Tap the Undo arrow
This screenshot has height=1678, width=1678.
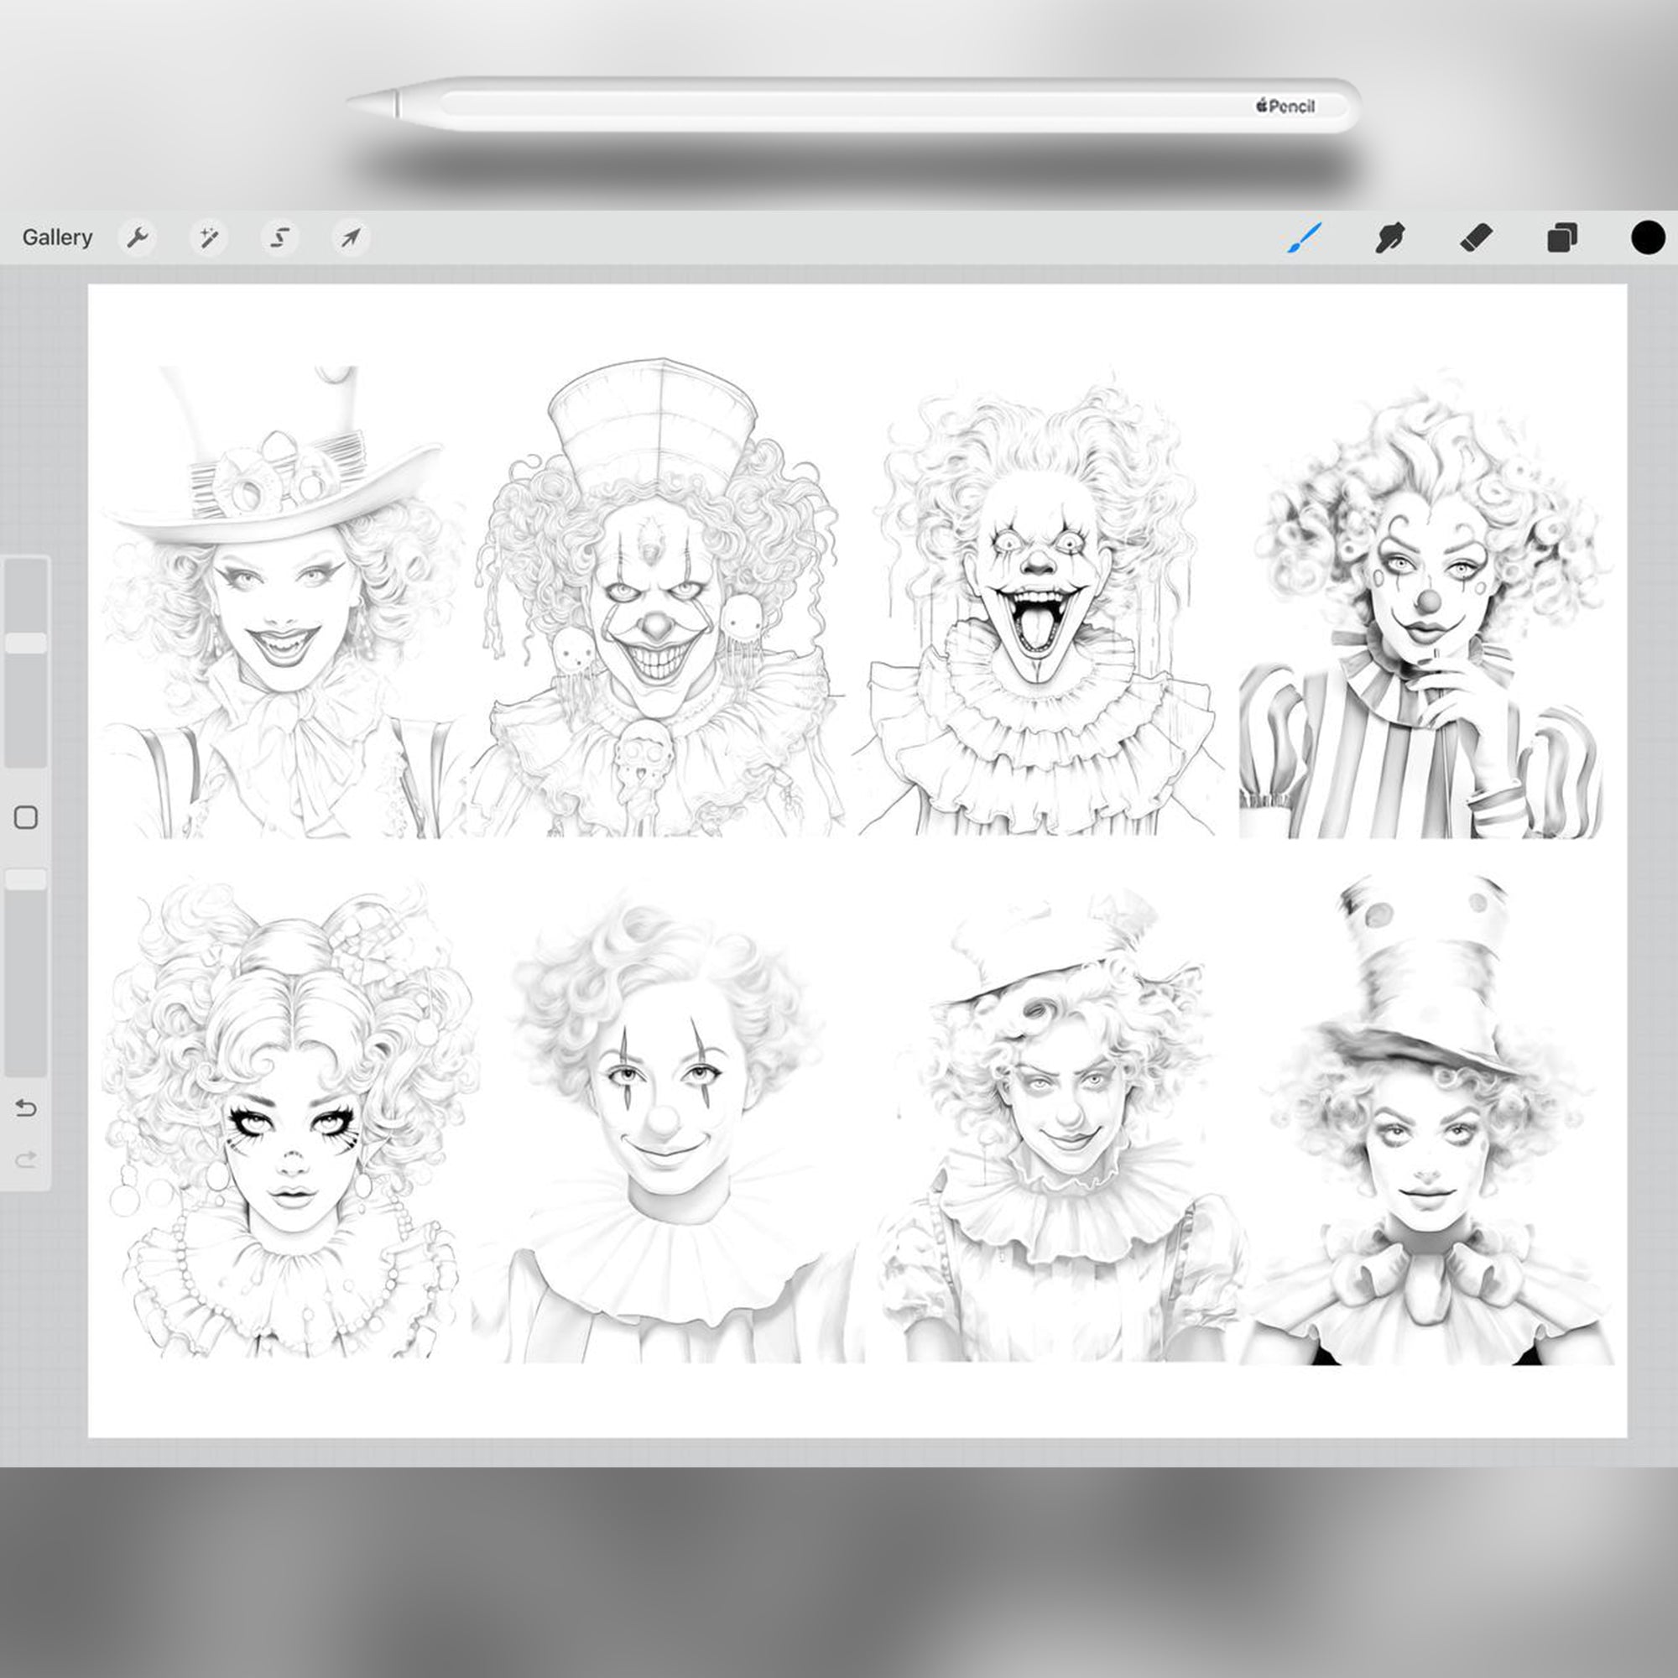[26, 1107]
